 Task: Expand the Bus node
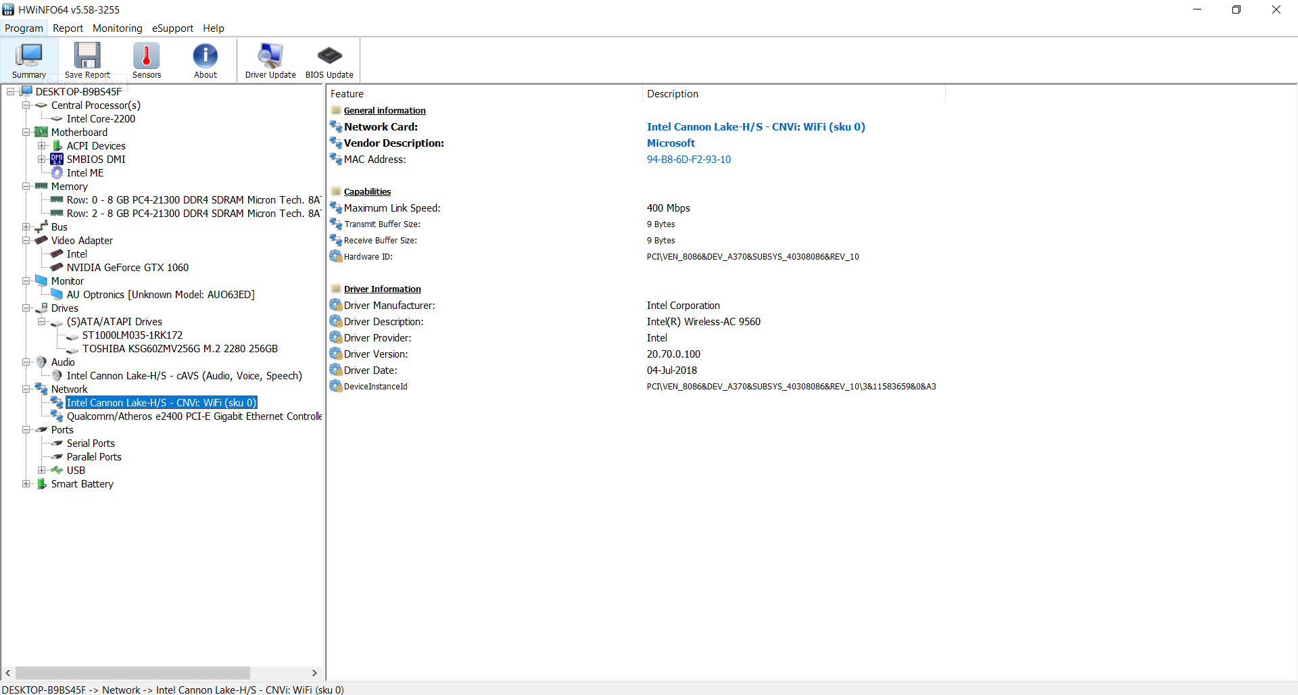tap(26, 226)
